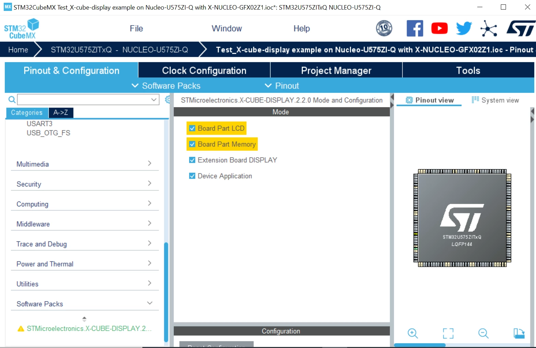The image size is (536, 348).
Task: Zoom in on the pinout view
Action: 413,333
